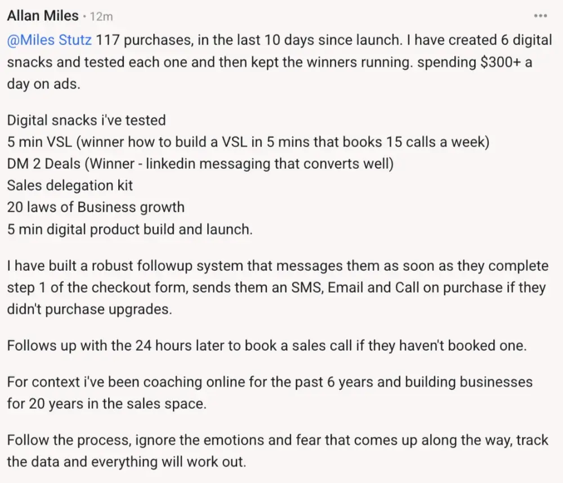The height and width of the screenshot is (483, 563).
Task: Click the "$300+" ad spend text
Action: tap(494, 62)
